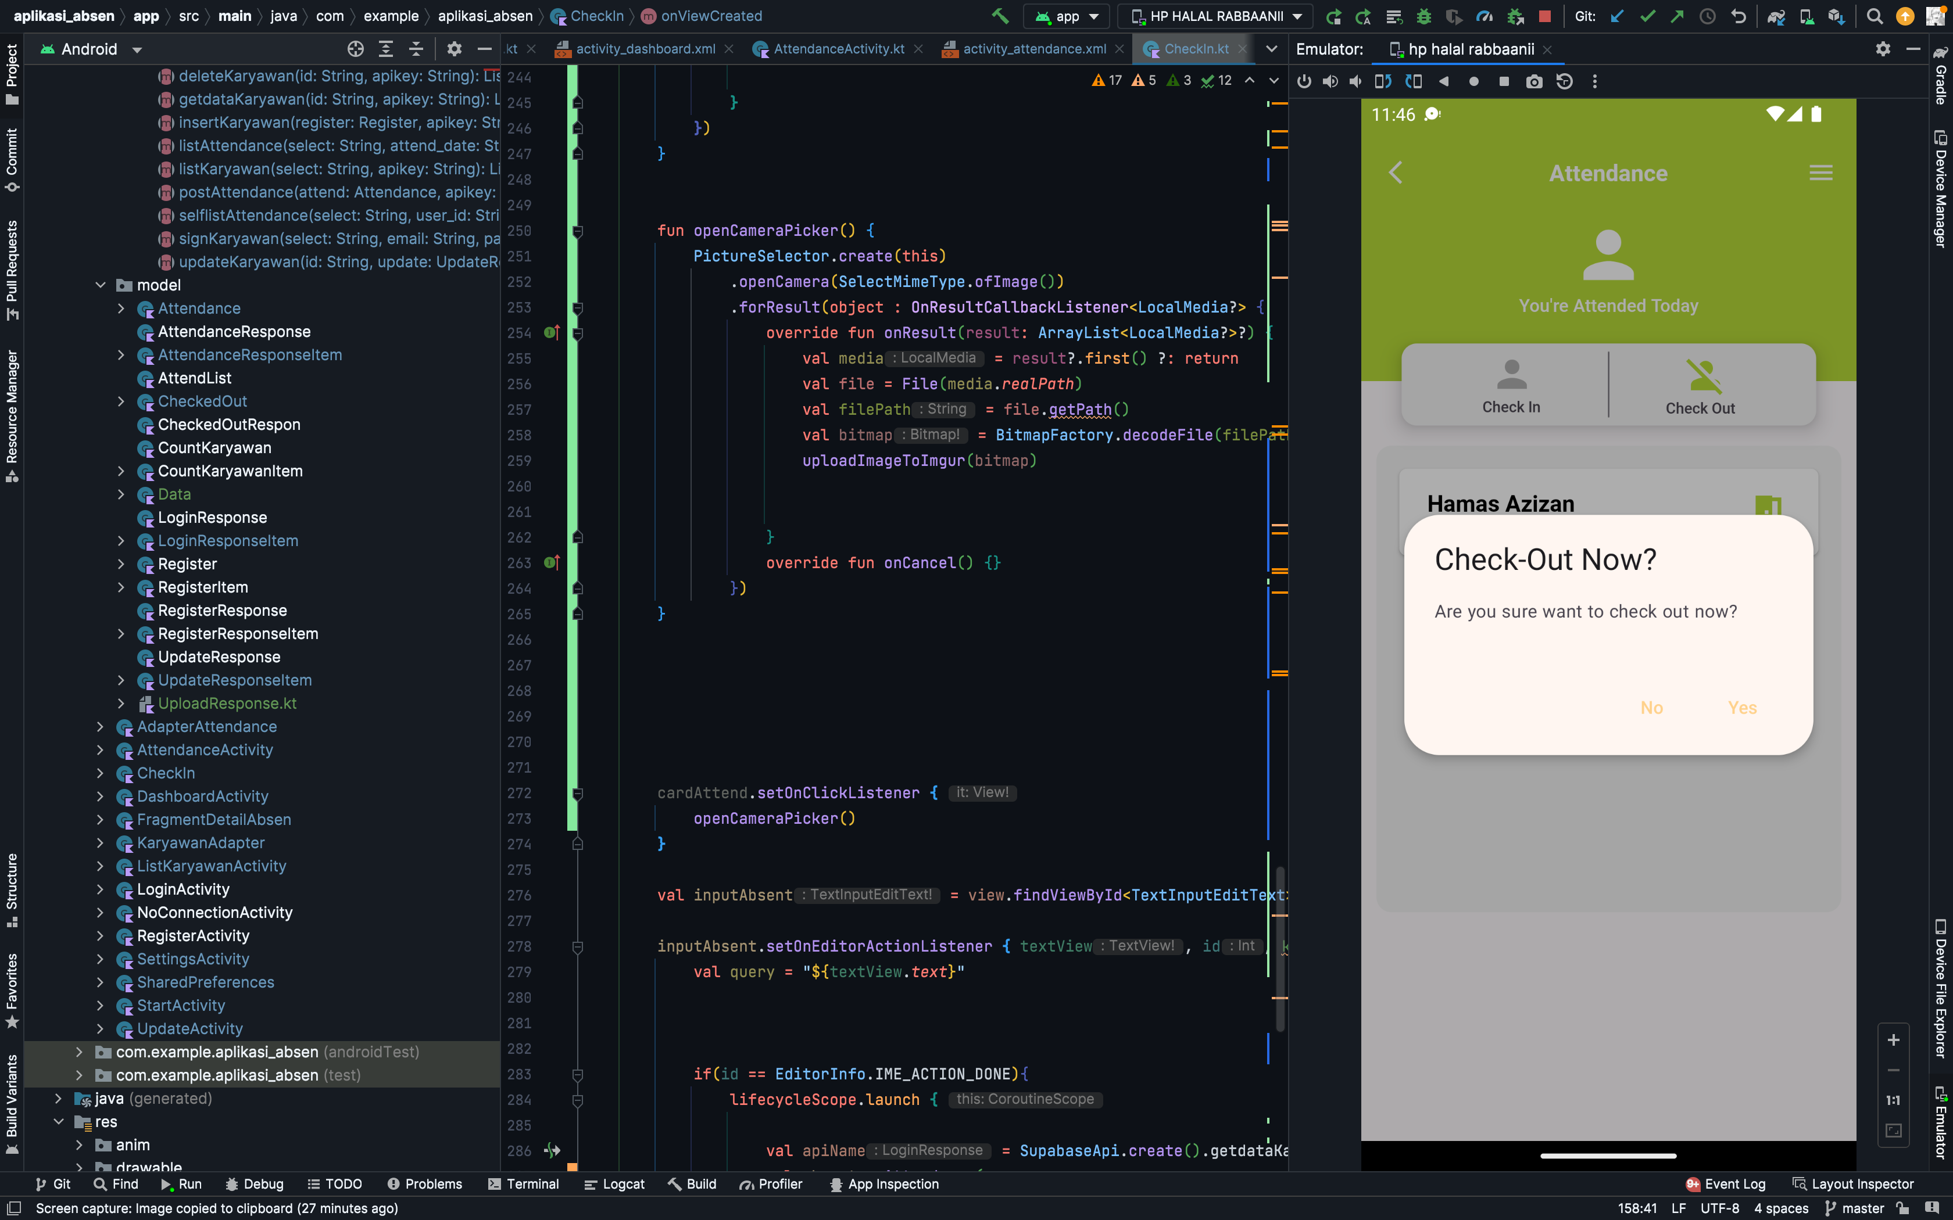Click the Debug app bug icon
The height and width of the screenshot is (1220, 1953).
click(x=1423, y=16)
